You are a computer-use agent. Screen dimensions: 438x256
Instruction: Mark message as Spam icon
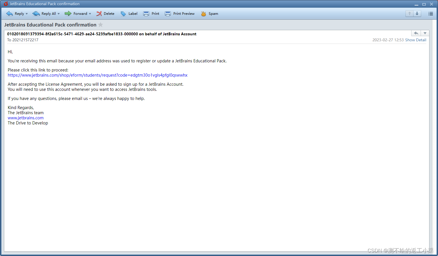[203, 14]
